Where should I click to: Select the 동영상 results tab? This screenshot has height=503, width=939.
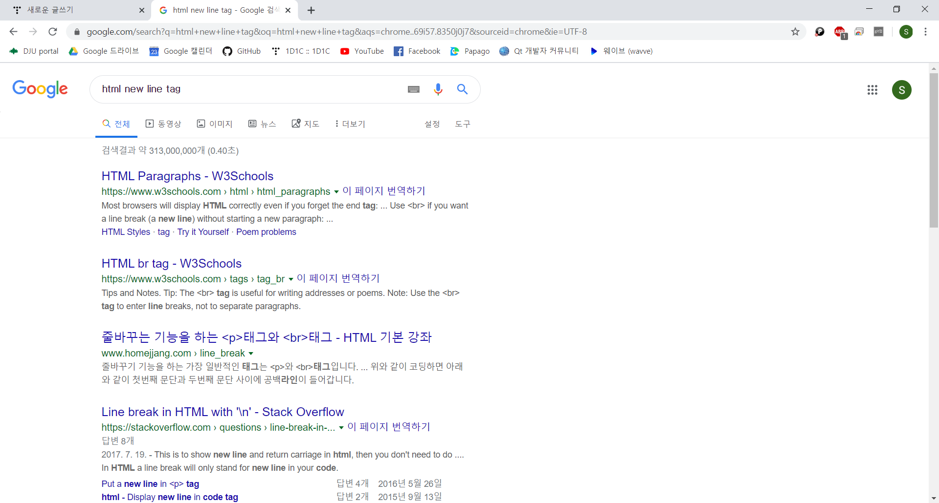pyautogui.click(x=163, y=124)
